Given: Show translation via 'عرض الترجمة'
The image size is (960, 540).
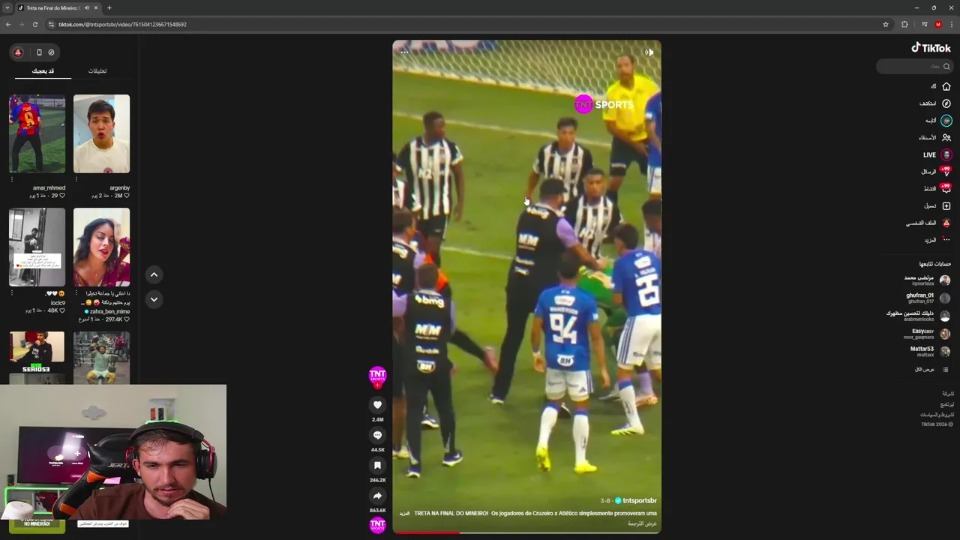Looking at the screenshot, I should (642, 523).
